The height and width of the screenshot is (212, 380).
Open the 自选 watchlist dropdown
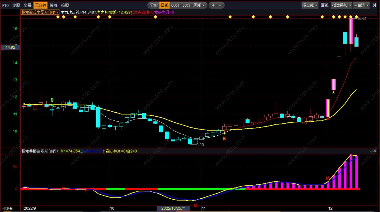(361, 5)
